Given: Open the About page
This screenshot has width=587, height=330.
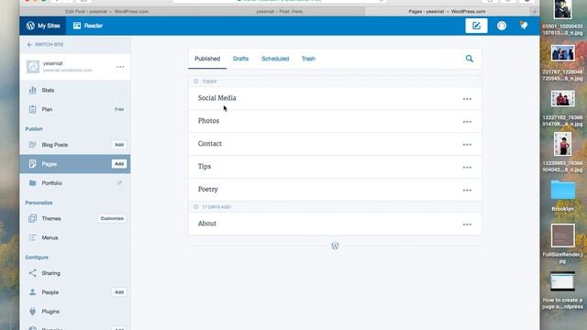Looking at the screenshot, I should point(207,224).
